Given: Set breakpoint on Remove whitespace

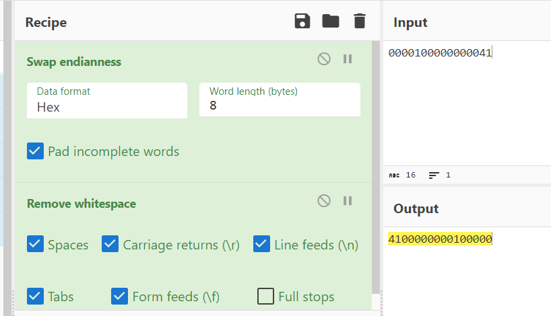Looking at the screenshot, I should pyautogui.click(x=348, y=200).
